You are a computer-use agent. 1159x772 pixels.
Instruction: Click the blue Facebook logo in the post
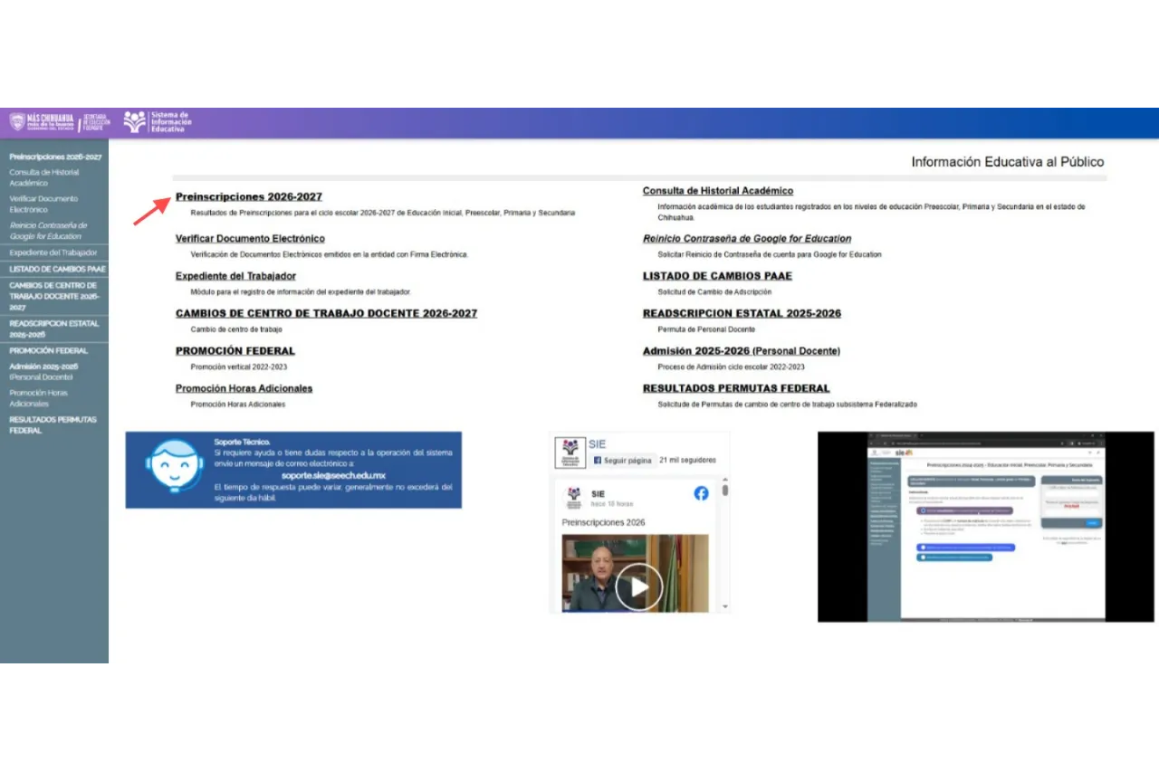point(701,493)
